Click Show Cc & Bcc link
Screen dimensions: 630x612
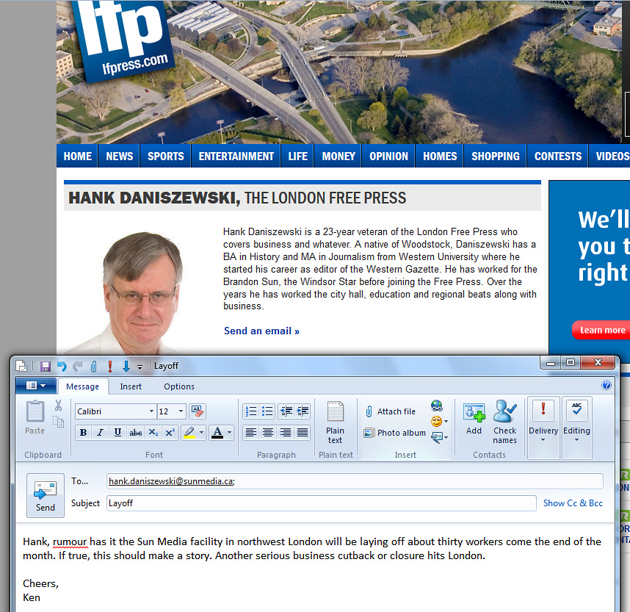tap(573, 503)
